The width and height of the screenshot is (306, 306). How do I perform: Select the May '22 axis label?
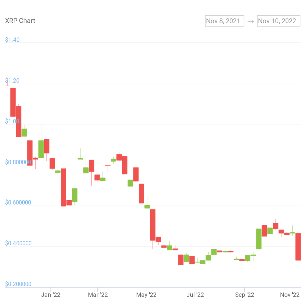coord(146,295)
